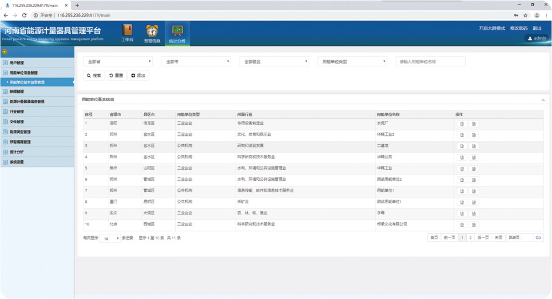Image resolution: width=552 pixels, height=299 pixels.
Task: Open the 全部省 province dropdown
Action: tap(118, 61)
